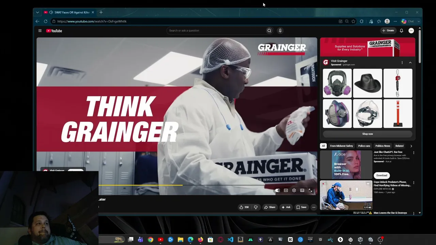This screenshot has height=245, width=436.
Task: Close the SWAT Faces Off tab
Action: tap(93, 12)
